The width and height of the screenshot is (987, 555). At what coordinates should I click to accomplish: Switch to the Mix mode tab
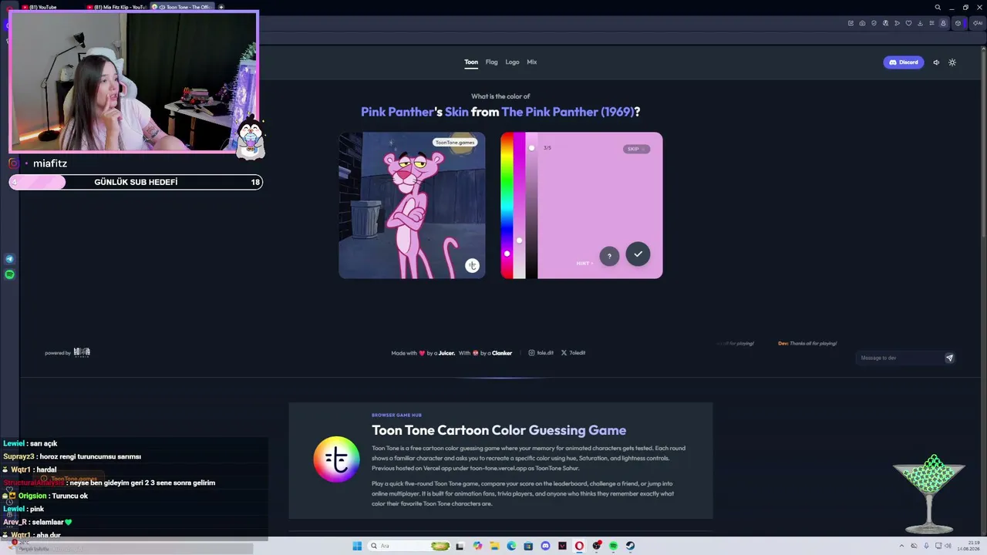(x=531, y=62)
